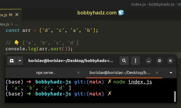The image size is (181, 108).
Task: Click the terminal vertical scrollbar
Action: point(175,97)
